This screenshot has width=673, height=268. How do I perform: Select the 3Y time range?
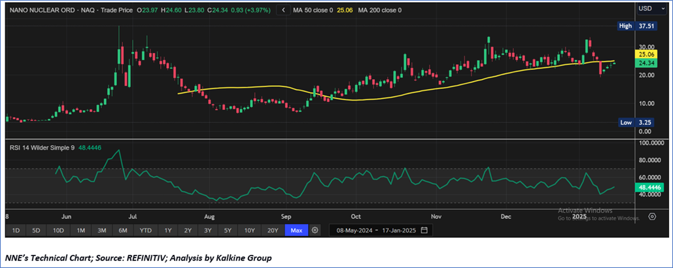click(208, 230)
